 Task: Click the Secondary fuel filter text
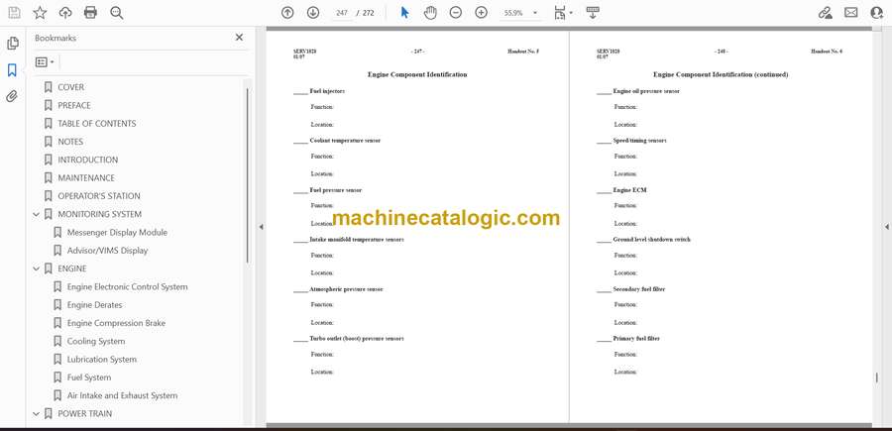pyautogui.click(x=639, y=289)
